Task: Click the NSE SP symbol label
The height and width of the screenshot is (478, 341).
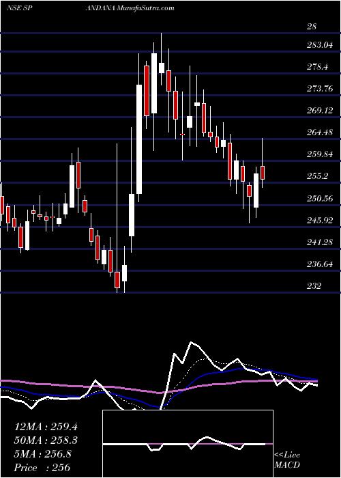Action: click(x=20, y=8)
